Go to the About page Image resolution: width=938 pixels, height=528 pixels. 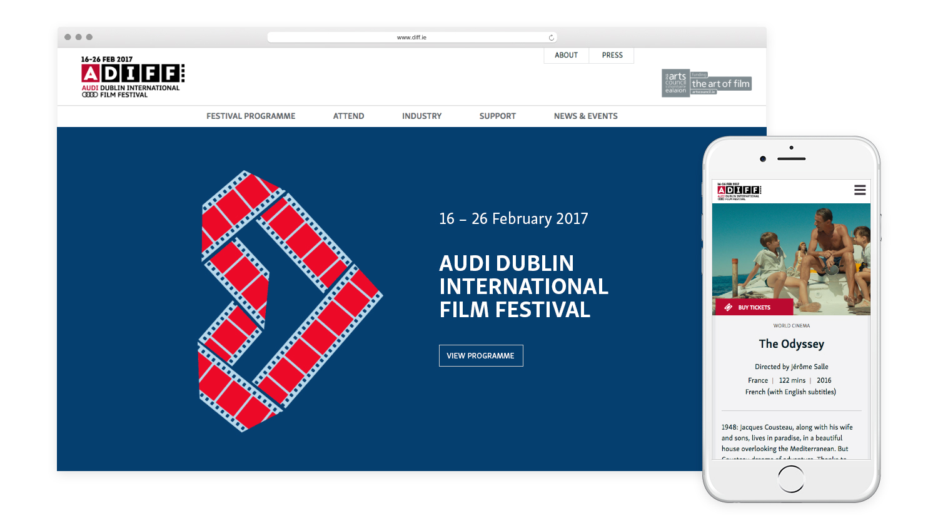point(566,55)
